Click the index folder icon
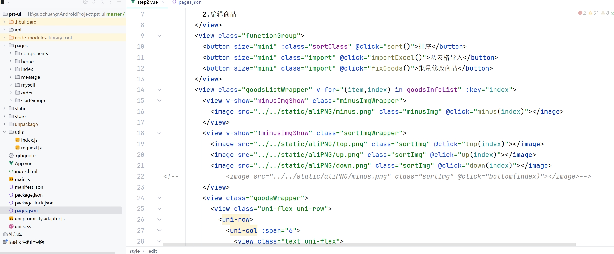Image resolution: width=614 pixels, height=254 pixels. click(18, 69)
